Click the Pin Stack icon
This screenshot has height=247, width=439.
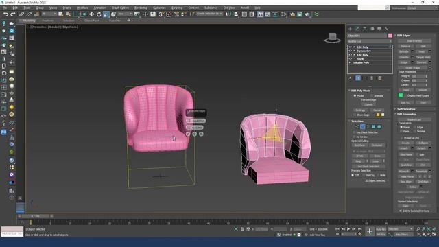click(350, 78)
